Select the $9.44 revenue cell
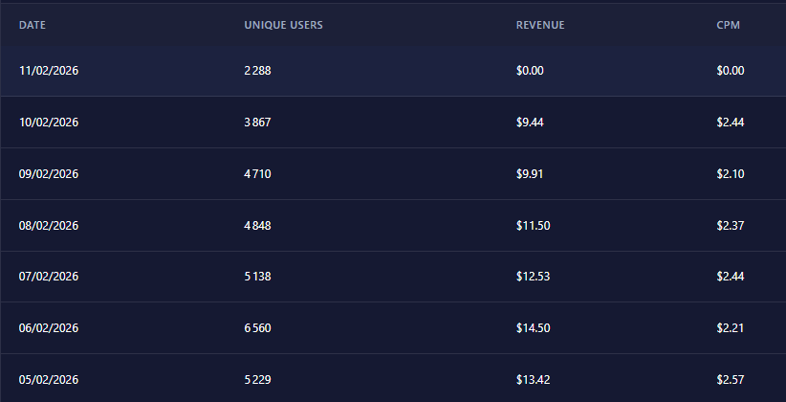 pos(530,122)
